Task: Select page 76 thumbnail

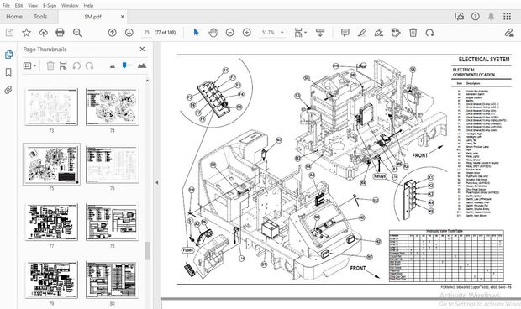Action: [x=113, y=165]
